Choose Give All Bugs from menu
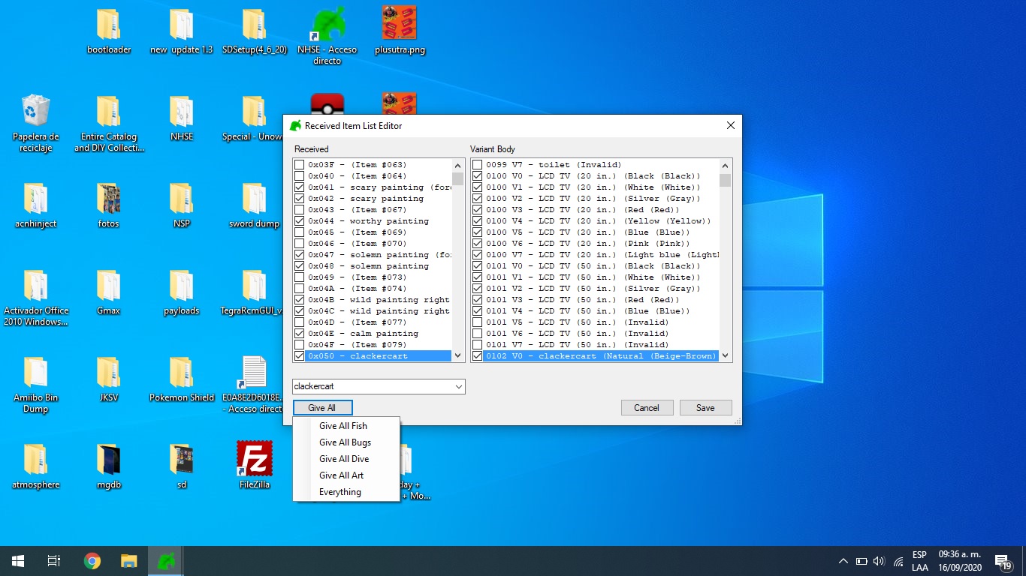 (345, 442)
